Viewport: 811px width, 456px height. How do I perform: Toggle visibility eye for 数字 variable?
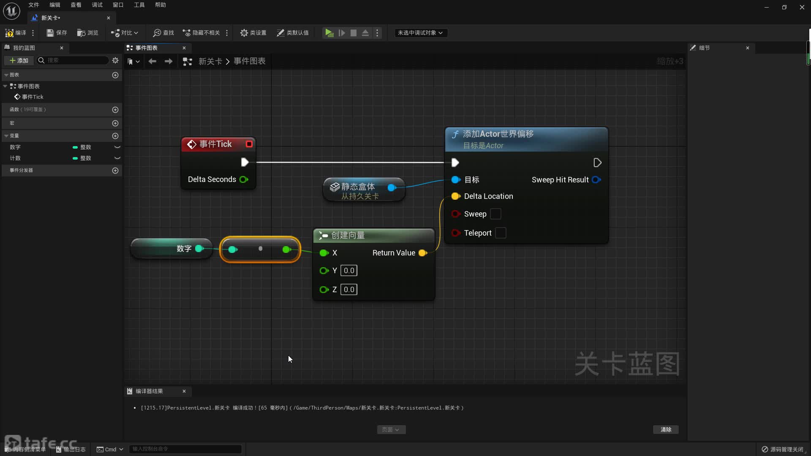pos(117,147)
